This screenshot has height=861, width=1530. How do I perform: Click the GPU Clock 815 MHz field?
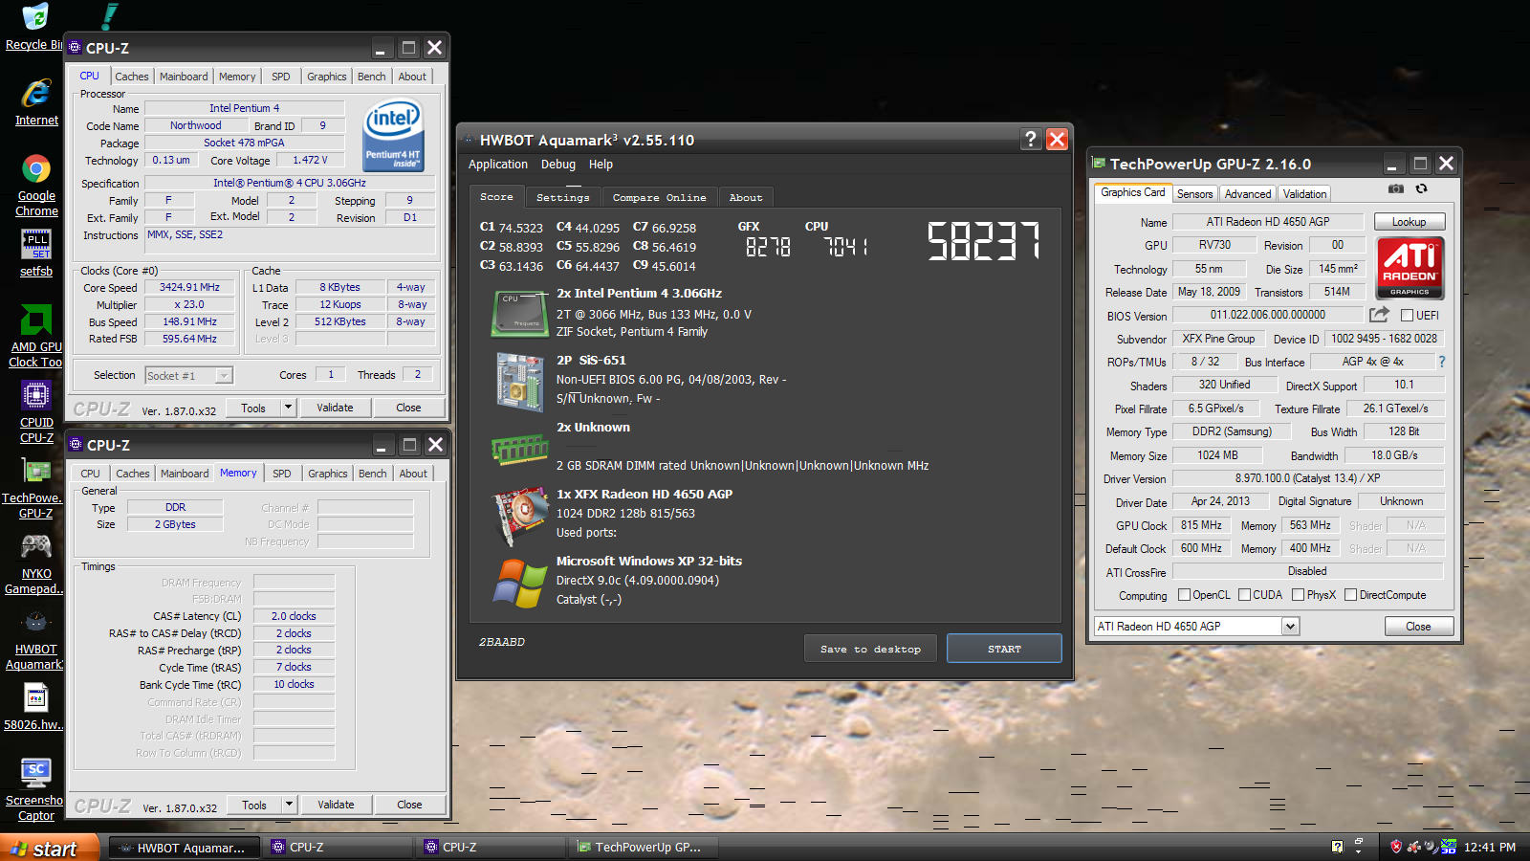pos(1201,525)
